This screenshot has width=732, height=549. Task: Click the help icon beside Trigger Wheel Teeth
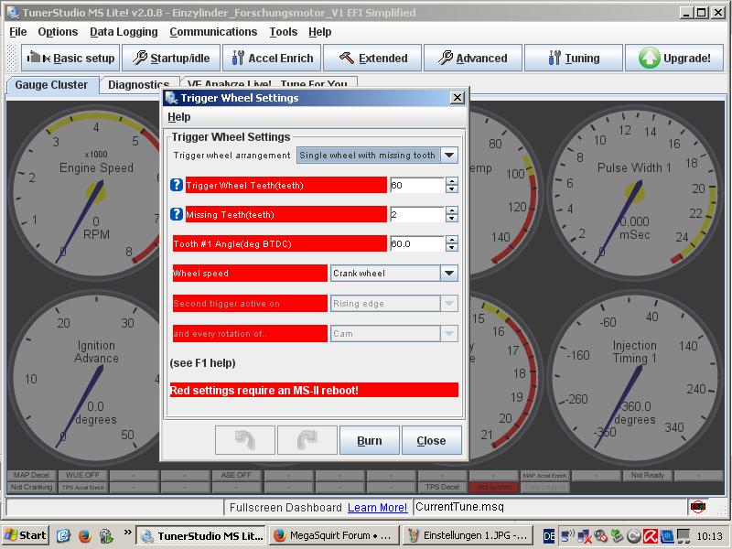coord(178,185)
